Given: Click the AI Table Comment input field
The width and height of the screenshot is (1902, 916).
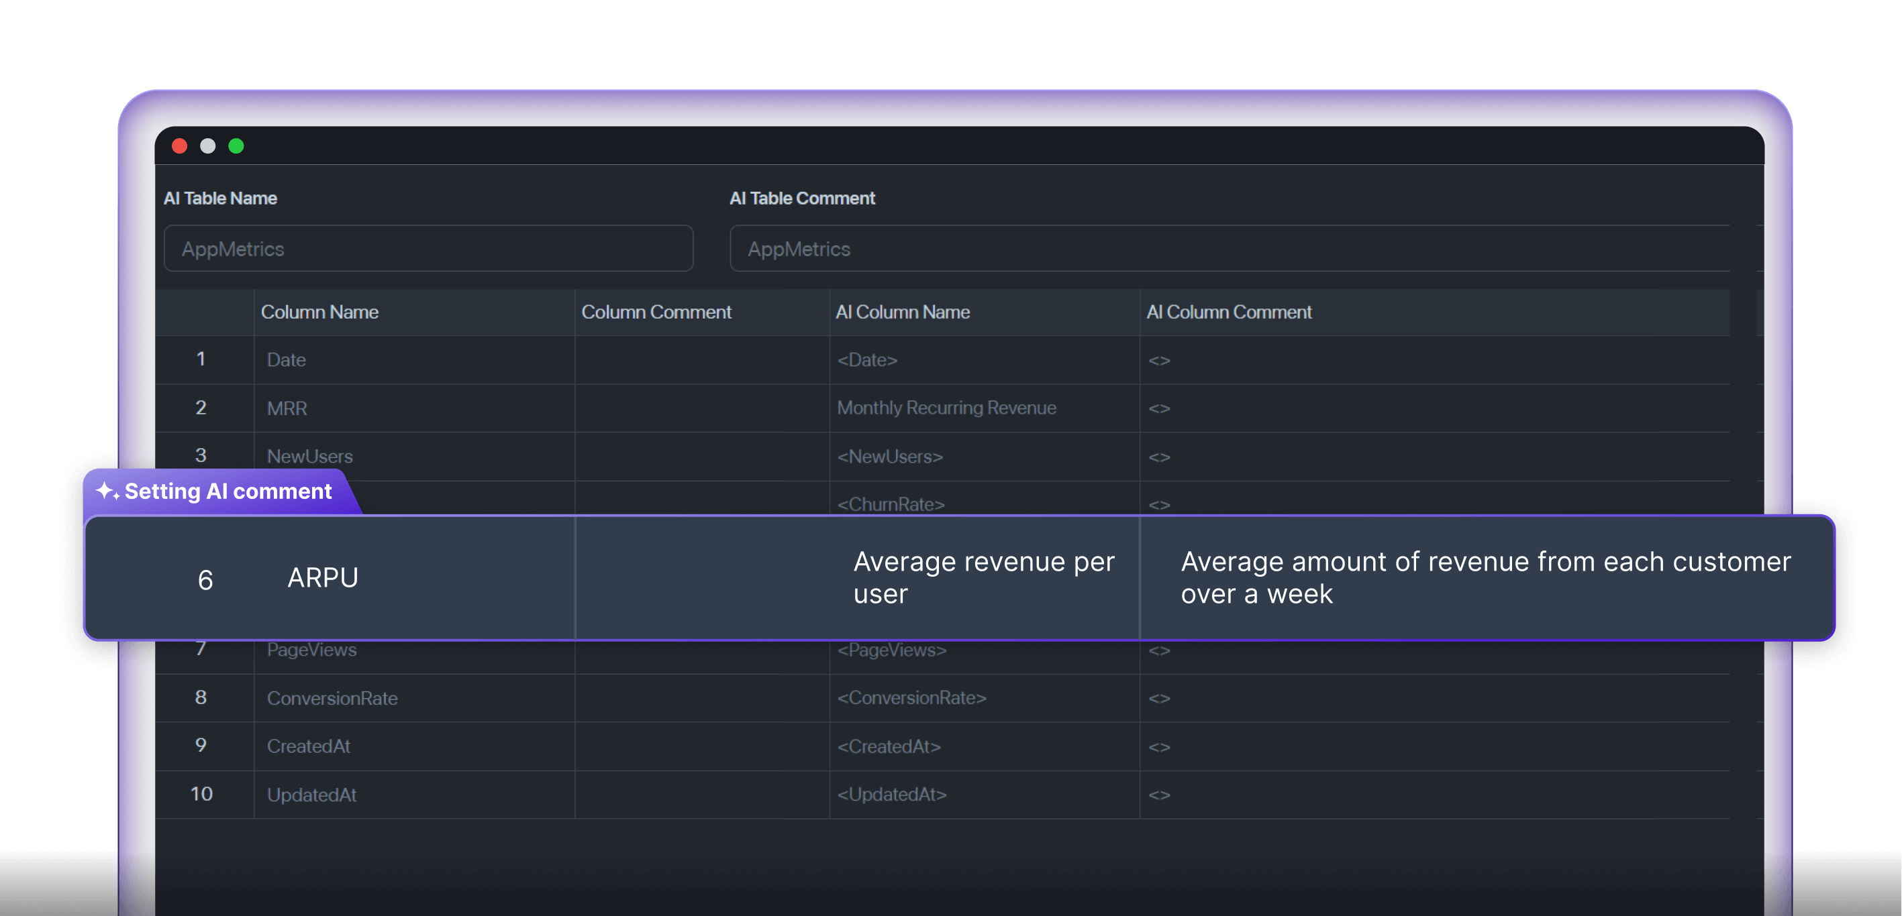Looking at the screenshot, I should [x=1230, y=249].
